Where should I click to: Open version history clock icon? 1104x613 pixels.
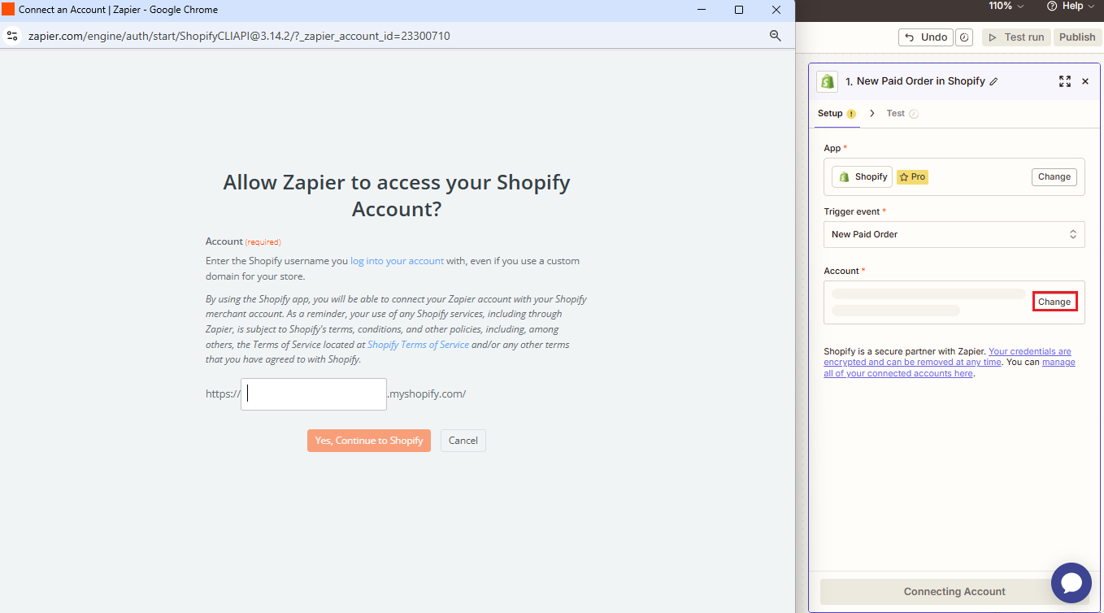964,37
